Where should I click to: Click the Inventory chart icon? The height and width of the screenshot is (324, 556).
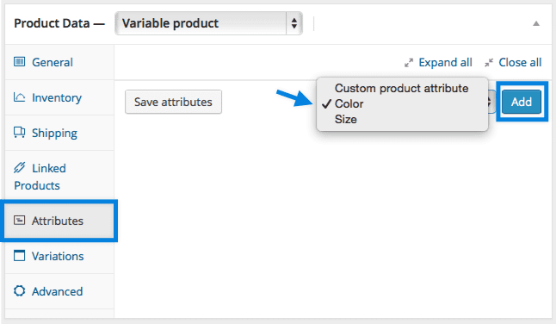point(19,97)
